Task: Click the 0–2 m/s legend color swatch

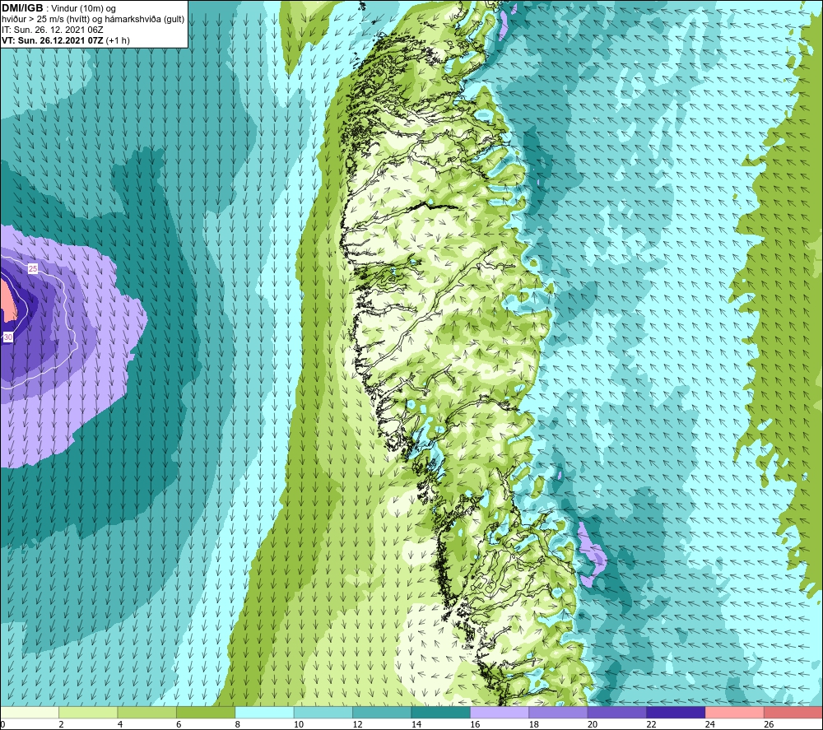Action: 30,712
